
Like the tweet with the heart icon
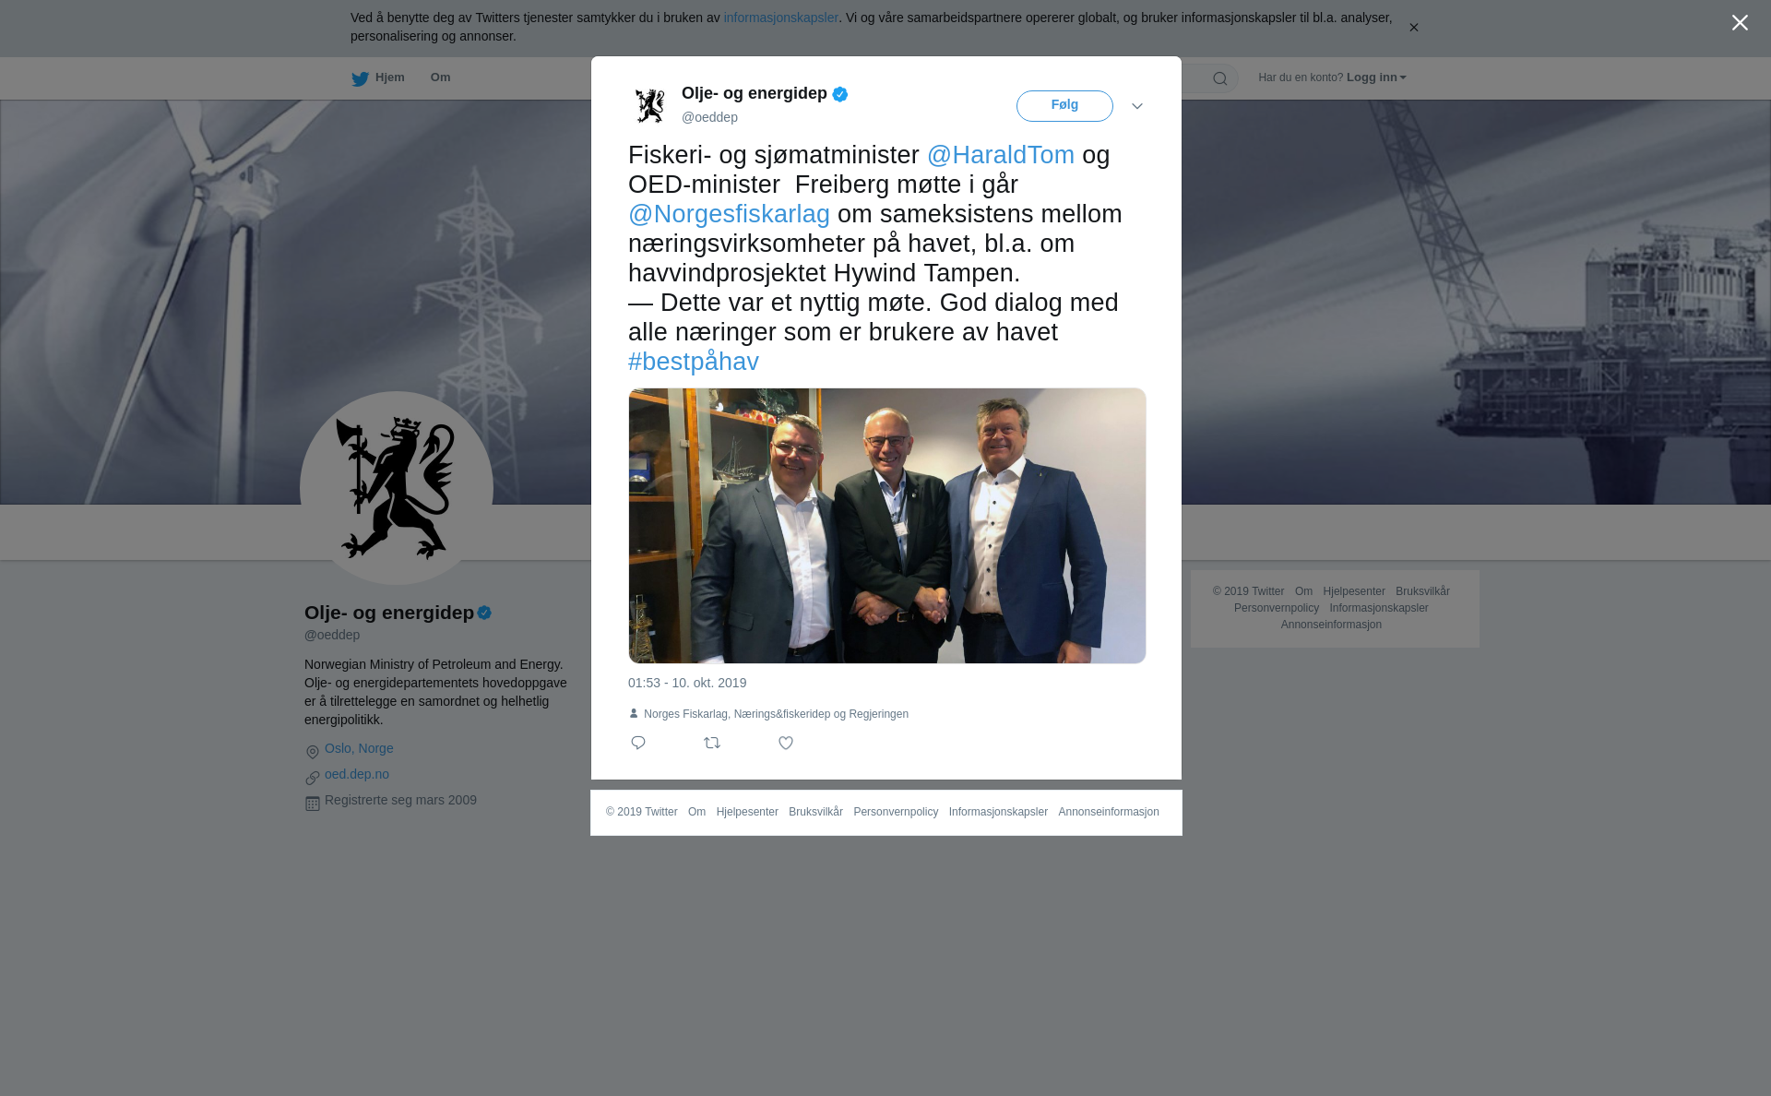(786, 743)
